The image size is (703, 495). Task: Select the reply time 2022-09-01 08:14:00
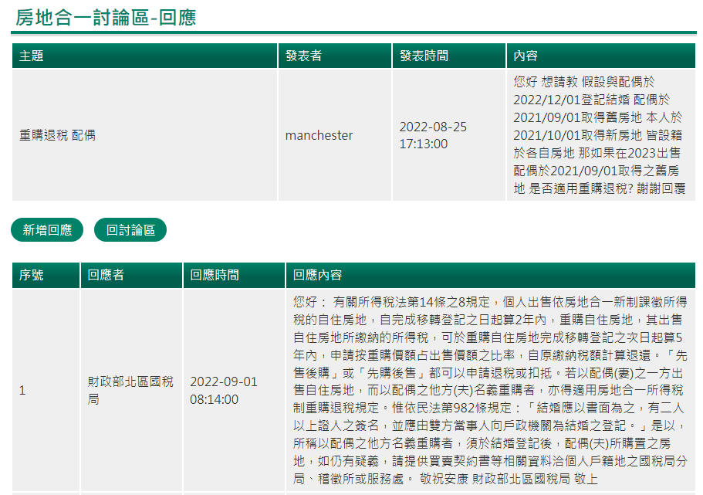[224, 391]
